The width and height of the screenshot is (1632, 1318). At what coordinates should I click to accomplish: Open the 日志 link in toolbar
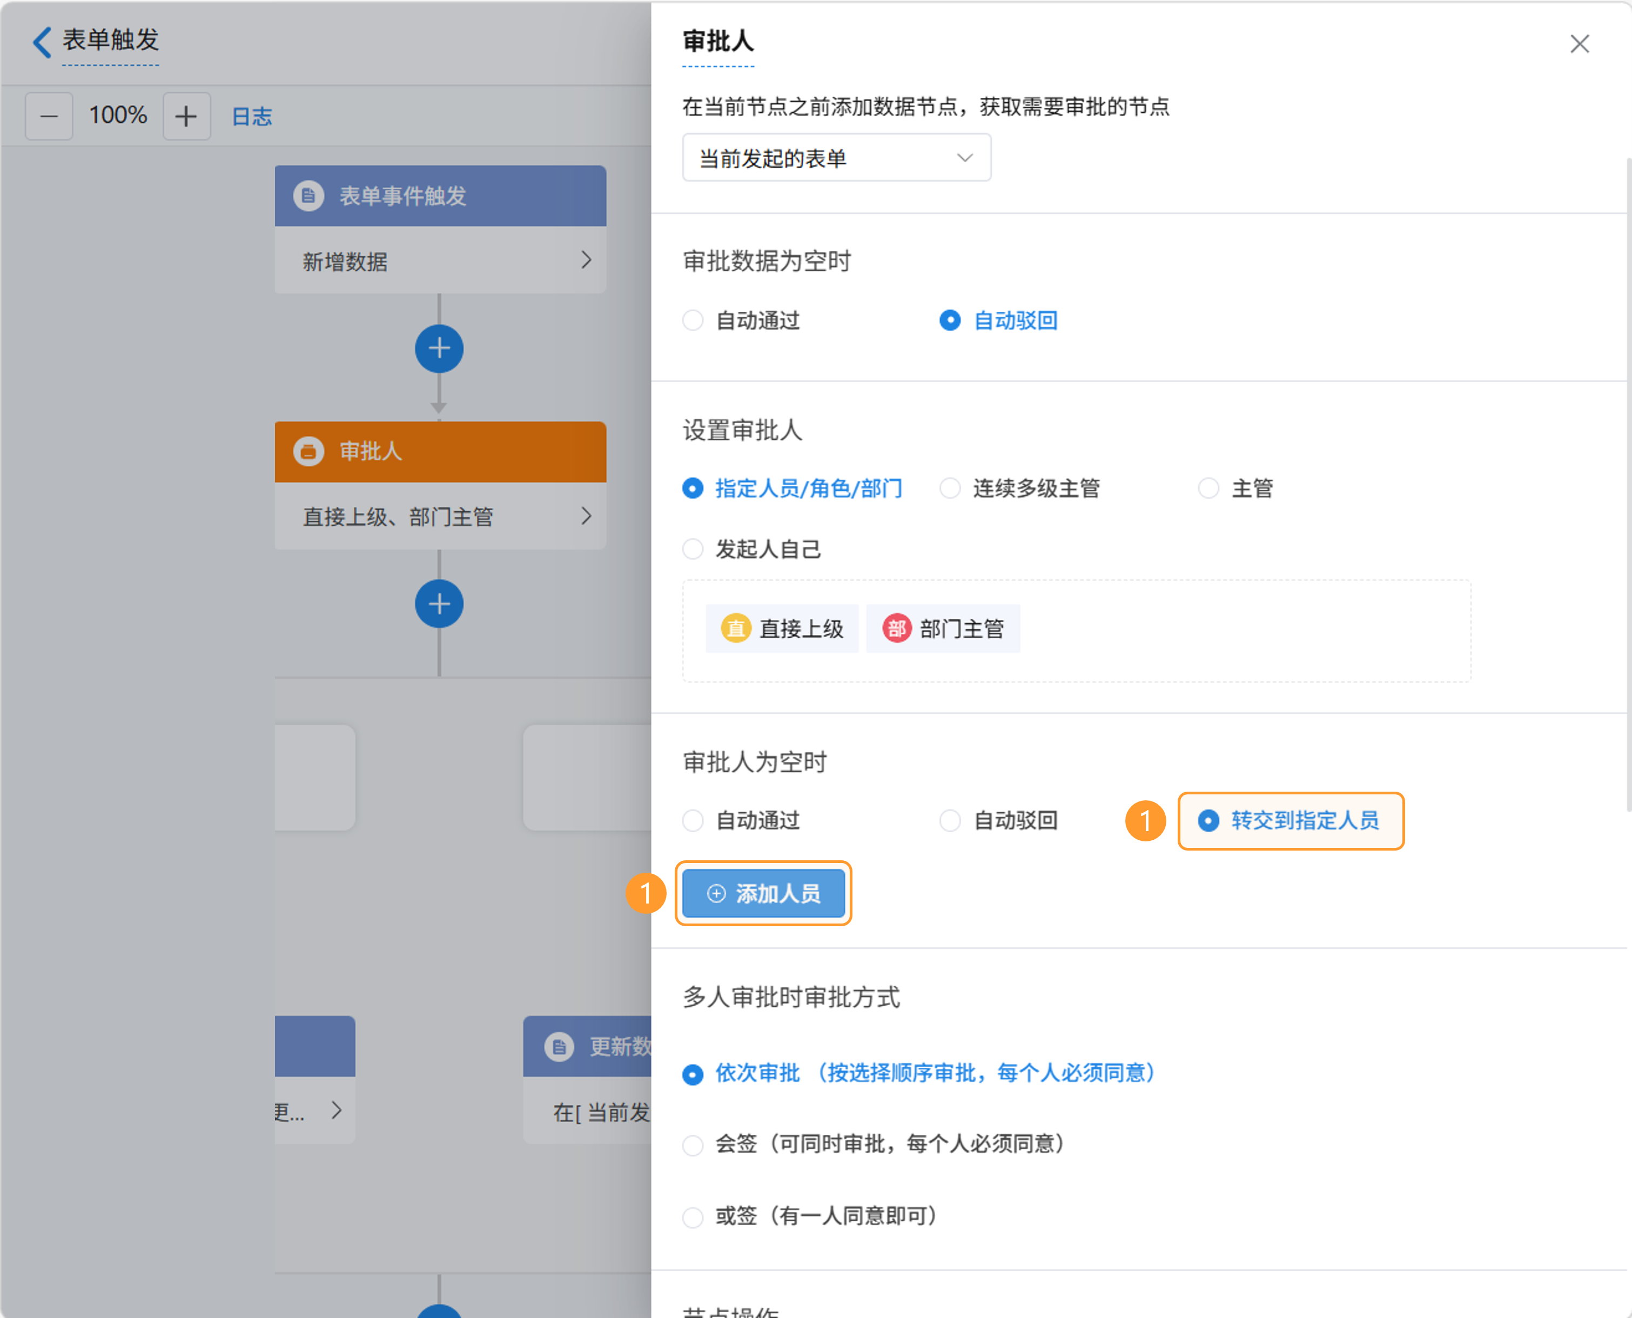[x=251, y=116]
